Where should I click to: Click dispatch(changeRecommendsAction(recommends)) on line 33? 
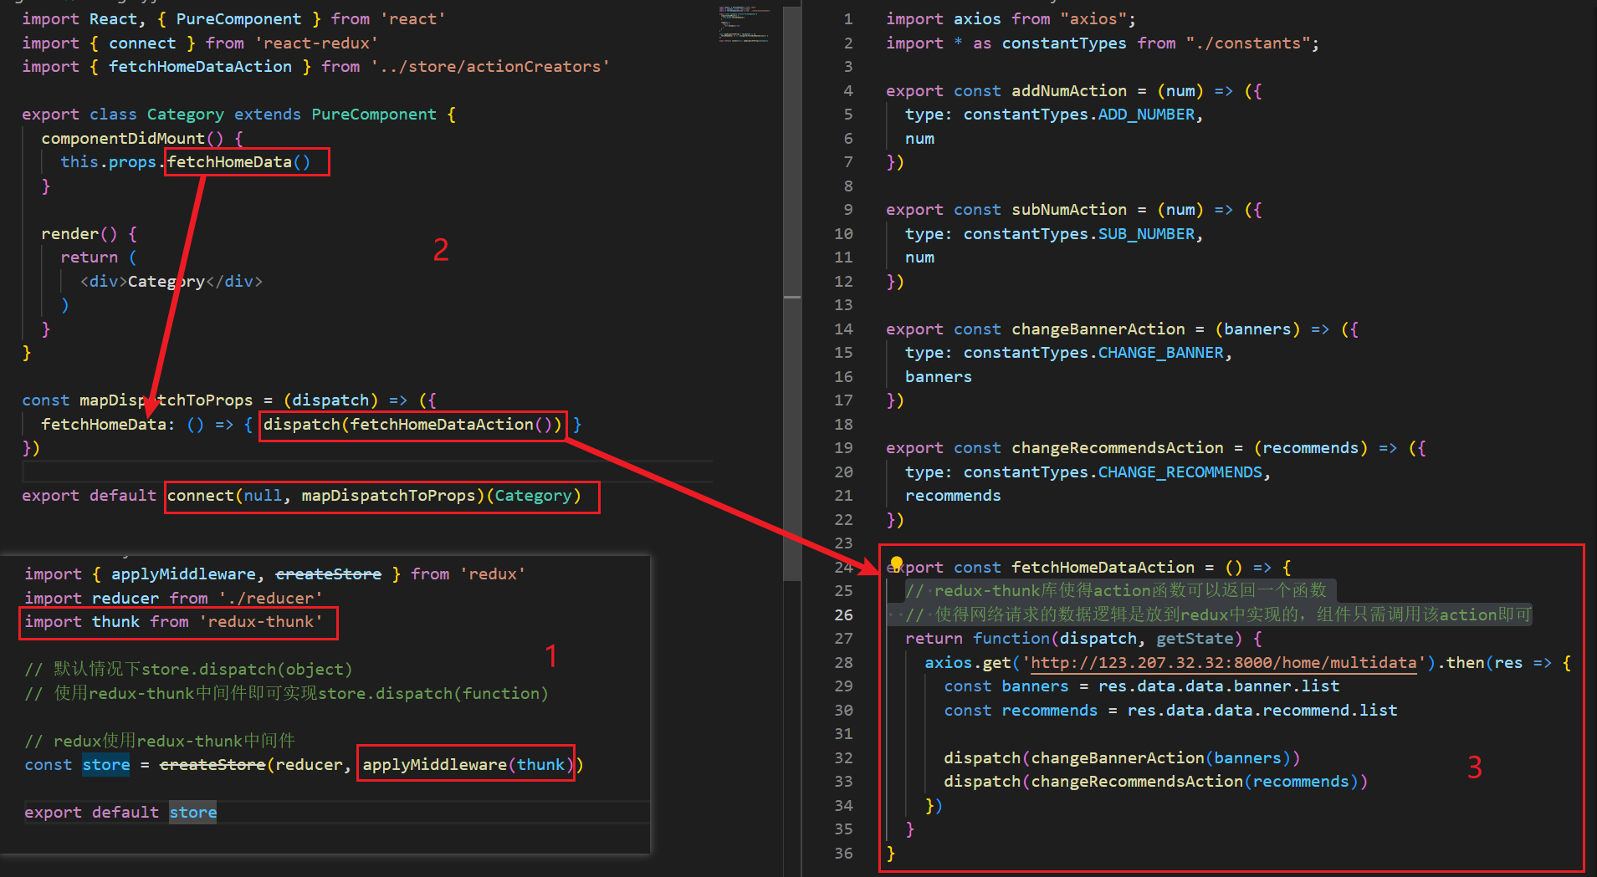(x=1156, y=782)
